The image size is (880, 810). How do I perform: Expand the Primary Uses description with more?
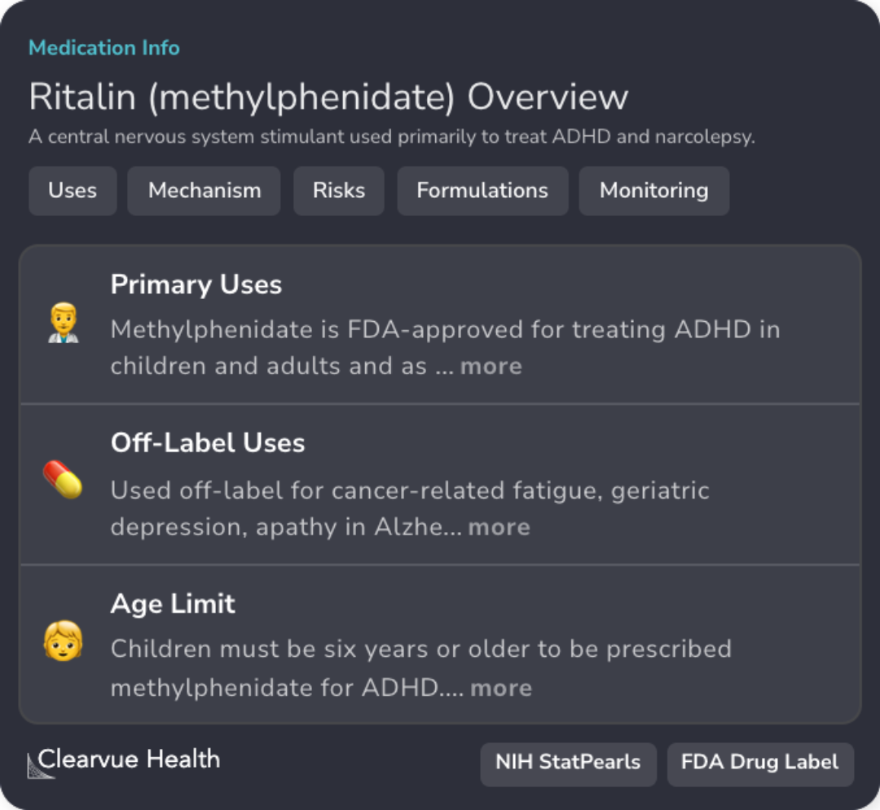click(x=491, y=366)
